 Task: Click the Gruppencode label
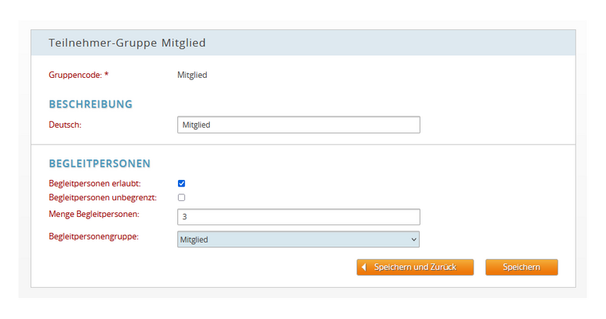[75, 75]
